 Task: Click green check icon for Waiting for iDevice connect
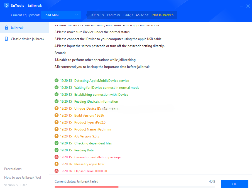(x=57, y=87)
